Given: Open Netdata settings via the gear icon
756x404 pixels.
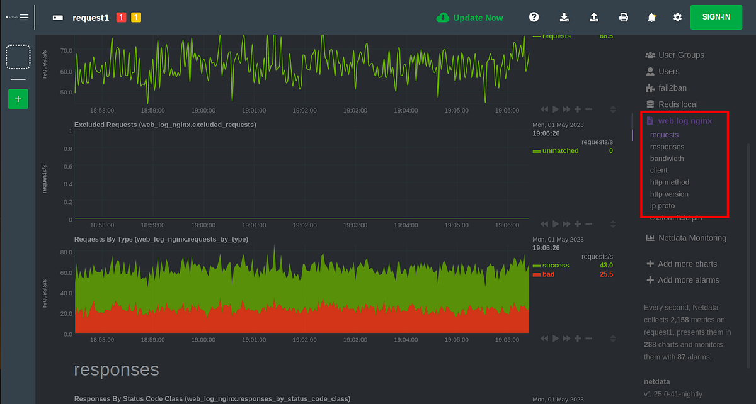Looking at the screenshot, I should (x=677, y=17).
